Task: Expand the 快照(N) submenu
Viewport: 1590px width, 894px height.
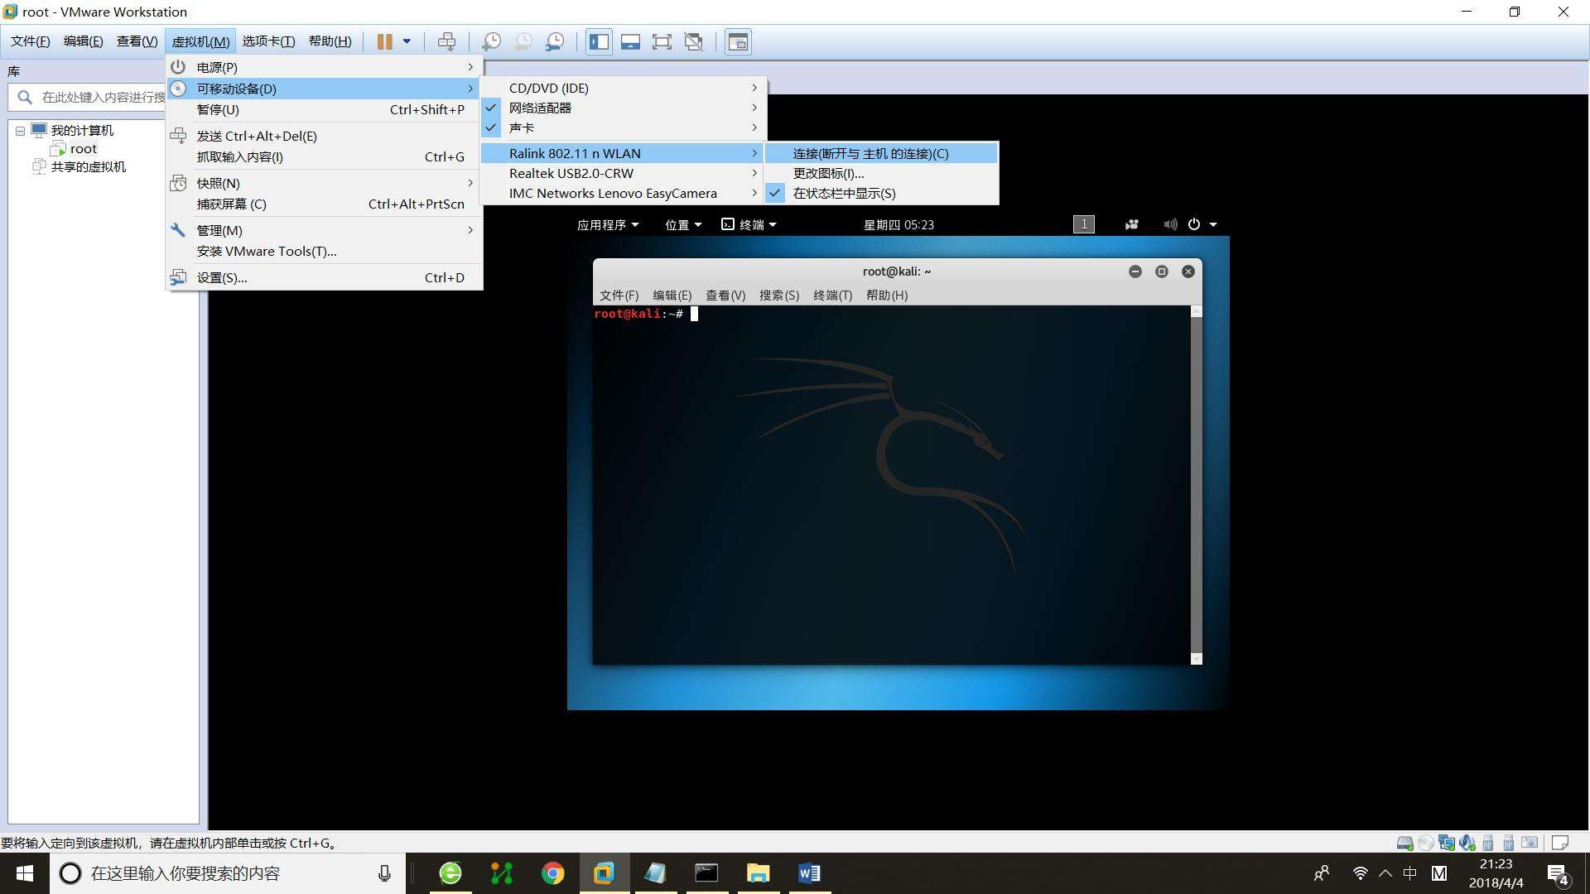Action: point(324,183)
